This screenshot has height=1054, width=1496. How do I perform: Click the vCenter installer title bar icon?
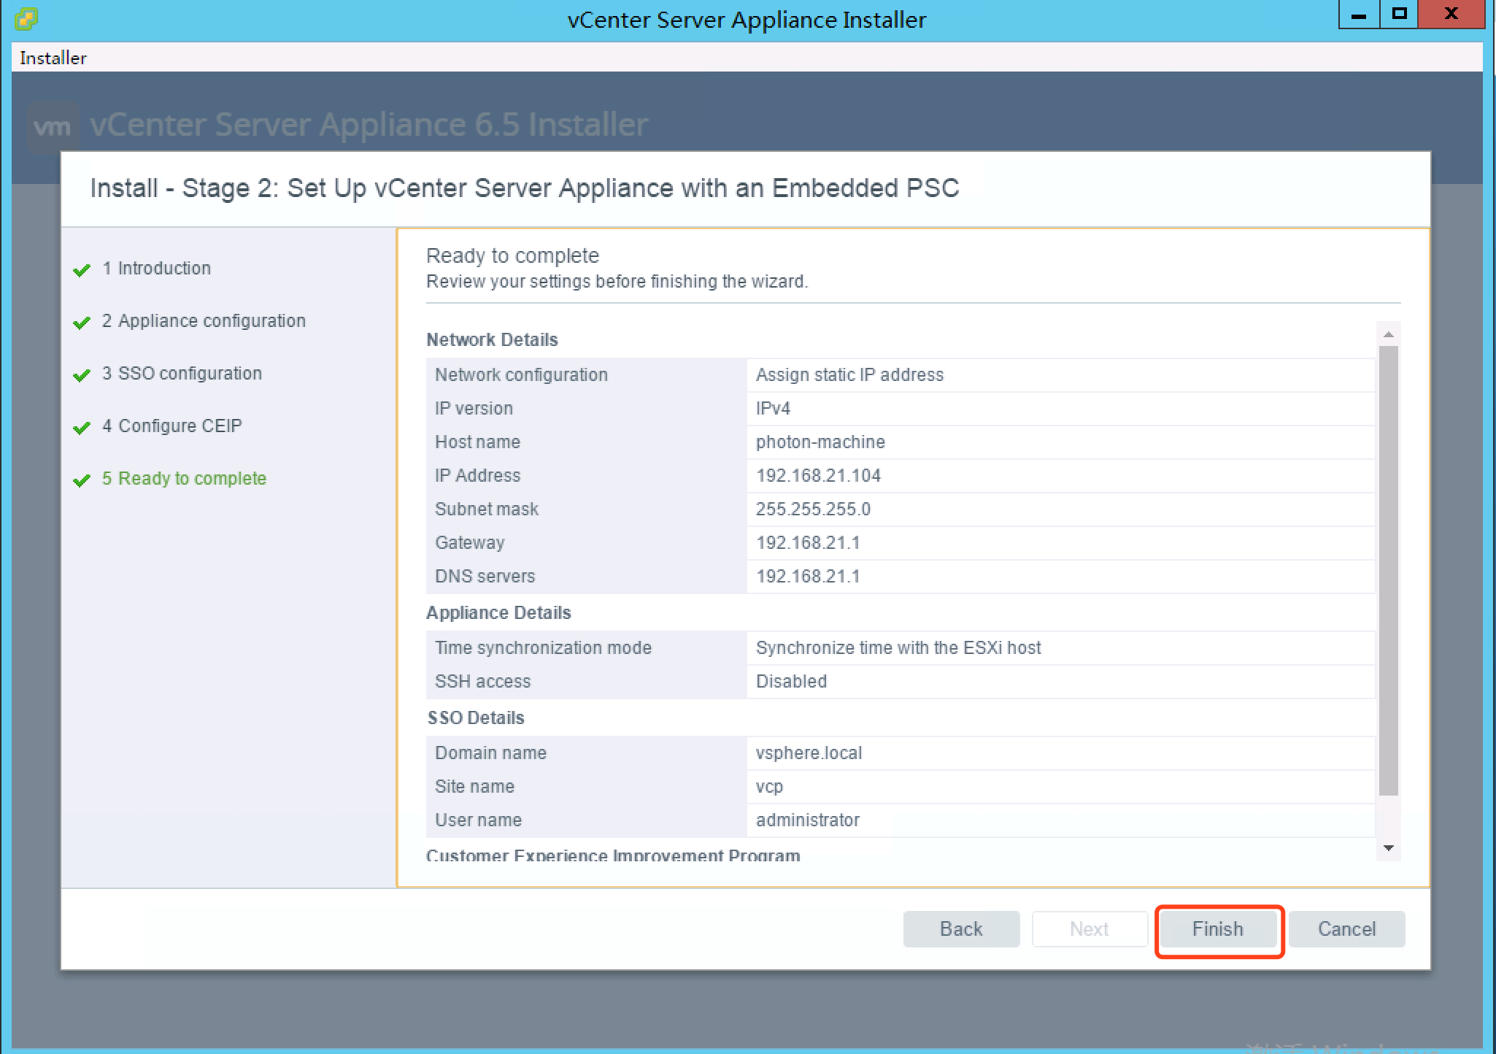pos(26,18)
